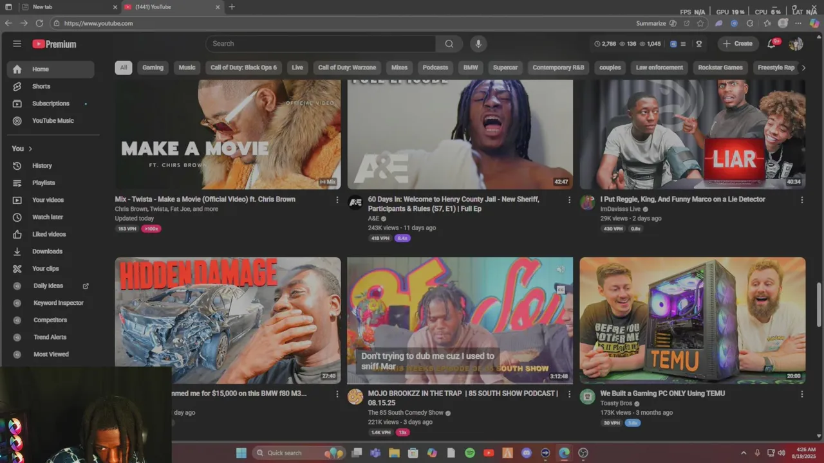Viewport: 824px width, 463px height.
Task: Start voice search with the microphone icon
Action: [478, 44]
